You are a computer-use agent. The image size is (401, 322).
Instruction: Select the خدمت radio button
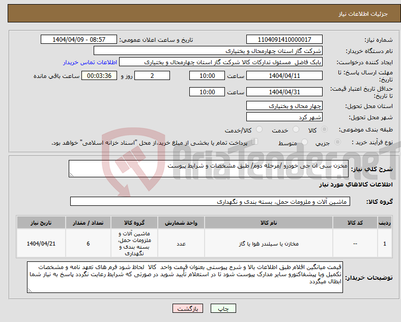296,129
